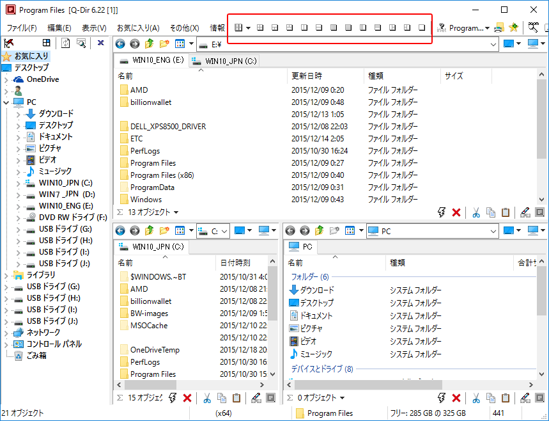The image size is (549, 421).
Task: Click the tree options icon above the folder tree
Action: 9,43
